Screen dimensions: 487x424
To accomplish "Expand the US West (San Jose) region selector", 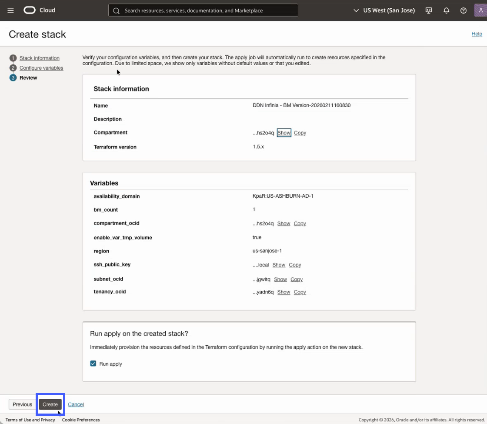I will click(x=383, y=10).
